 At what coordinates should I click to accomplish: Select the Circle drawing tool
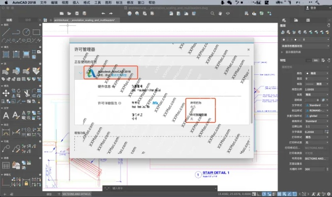pyautogui.click(x=26, y=33)
